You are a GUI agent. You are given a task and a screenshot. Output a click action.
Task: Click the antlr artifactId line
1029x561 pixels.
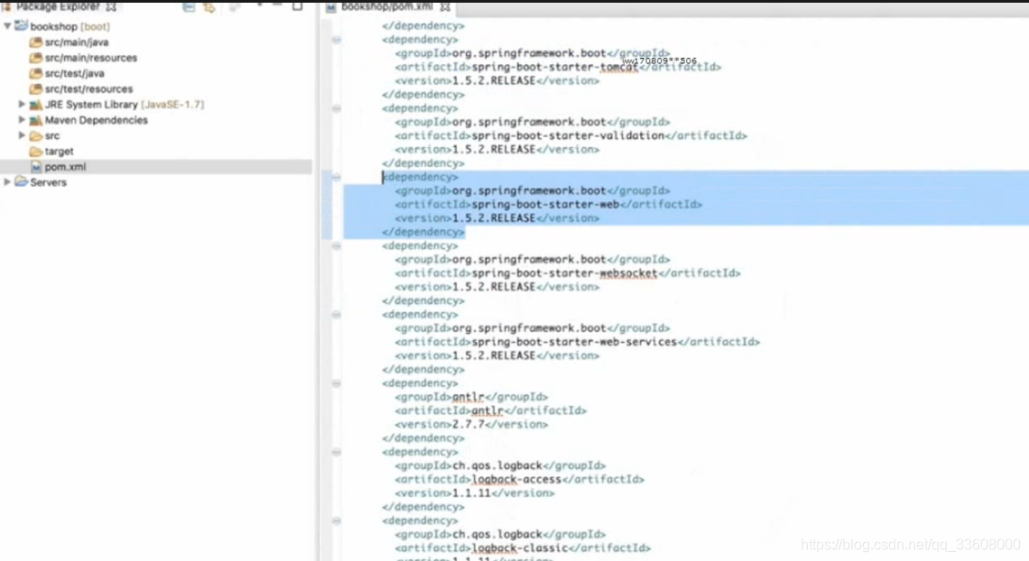coord(490,411)
